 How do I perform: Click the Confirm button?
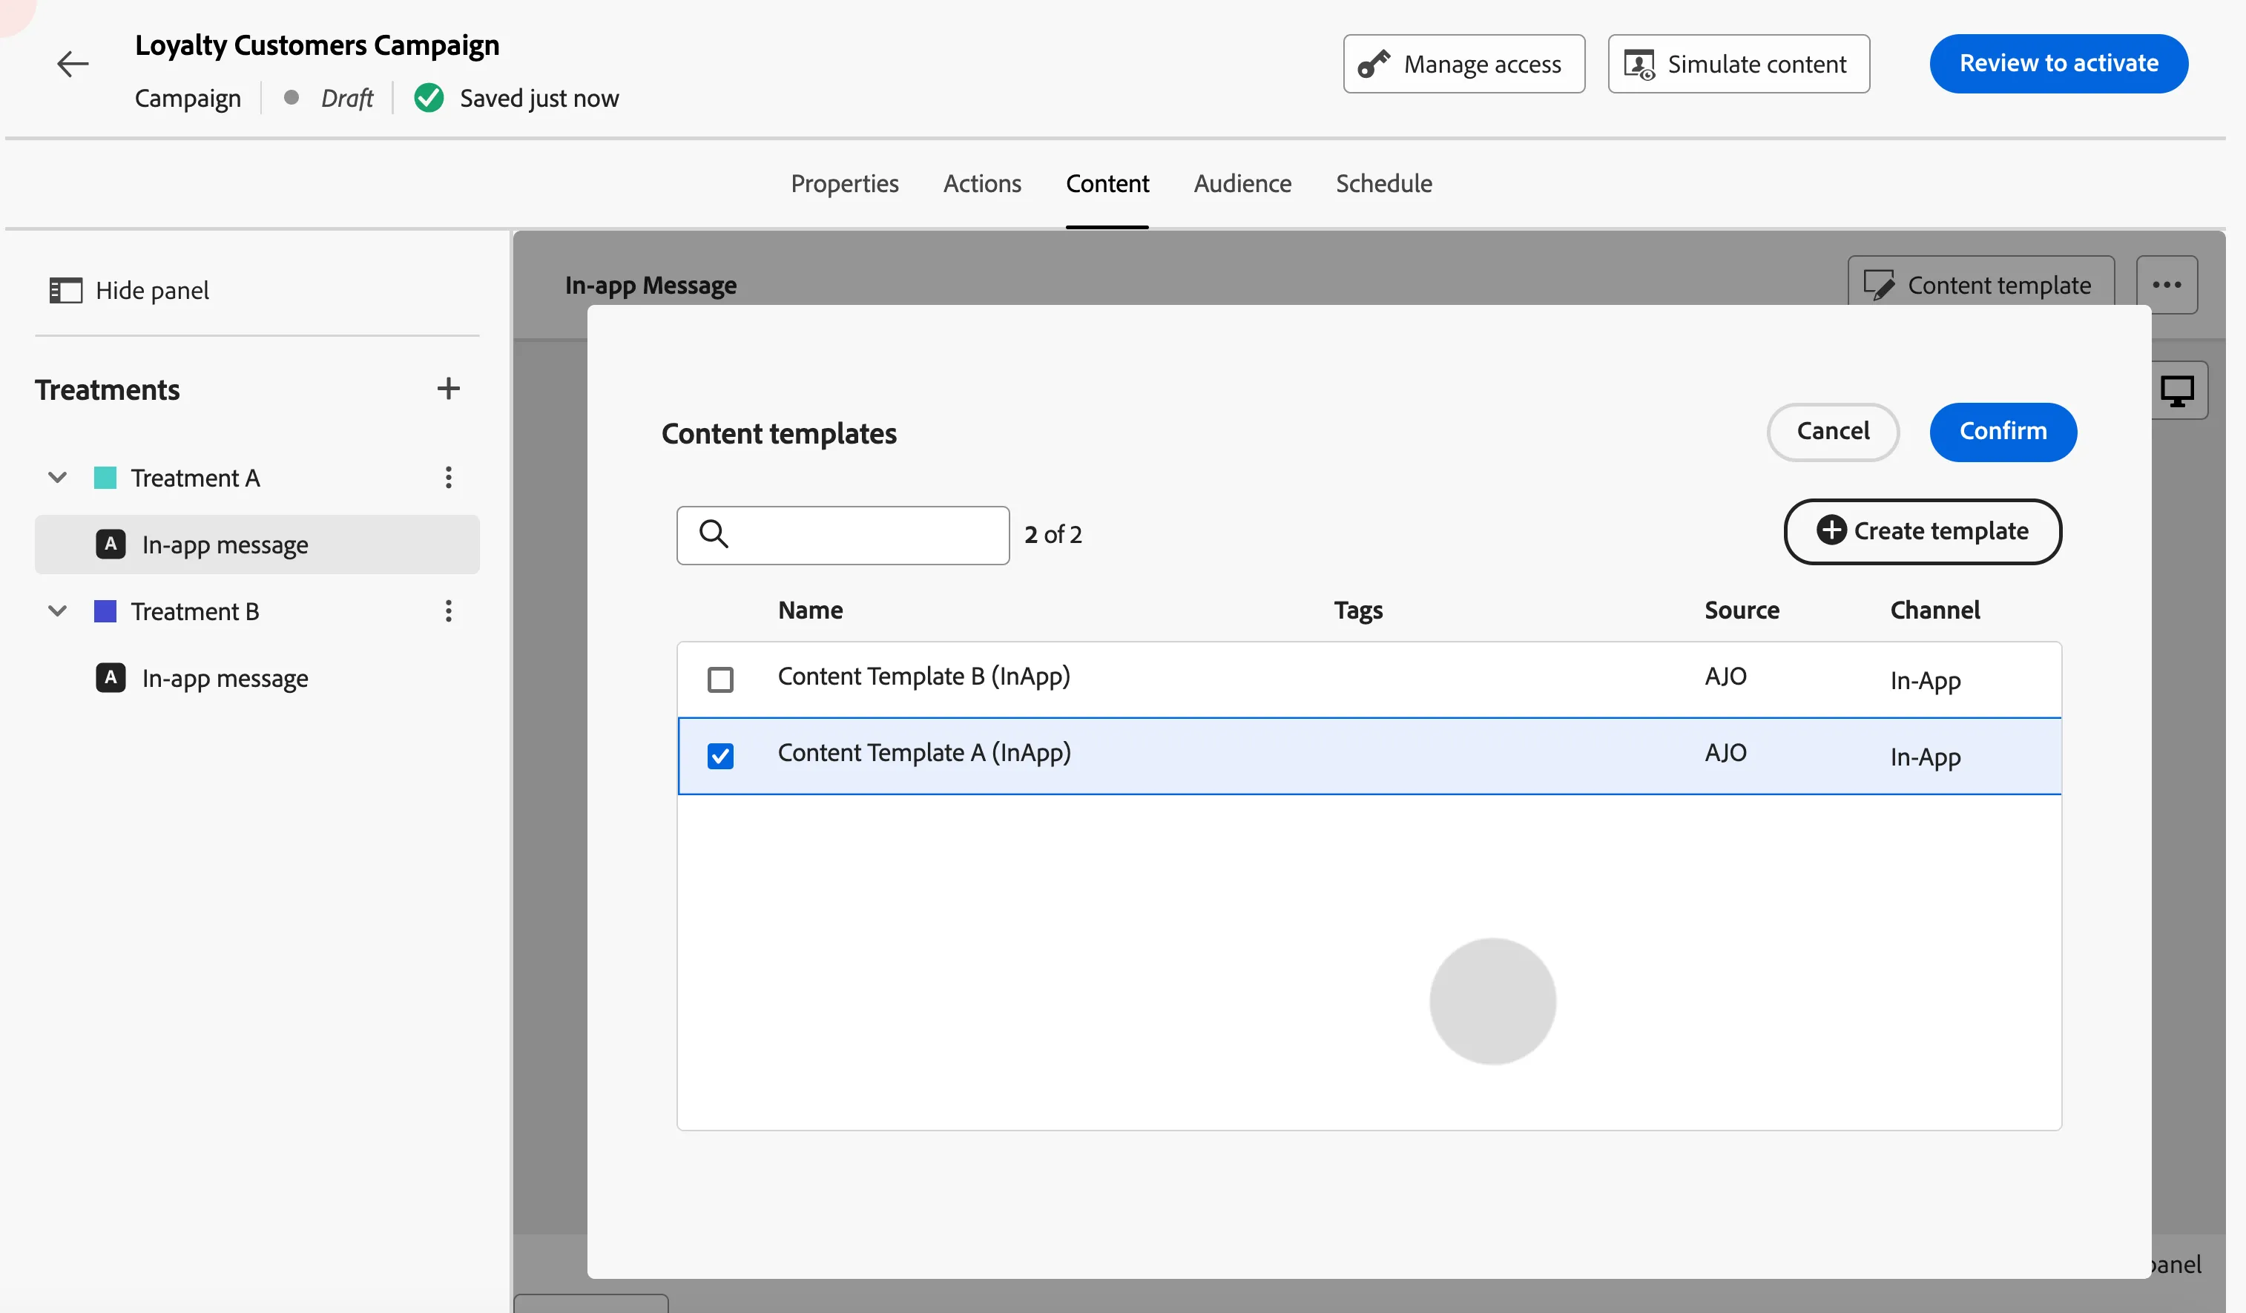(x=2003, y=432)
